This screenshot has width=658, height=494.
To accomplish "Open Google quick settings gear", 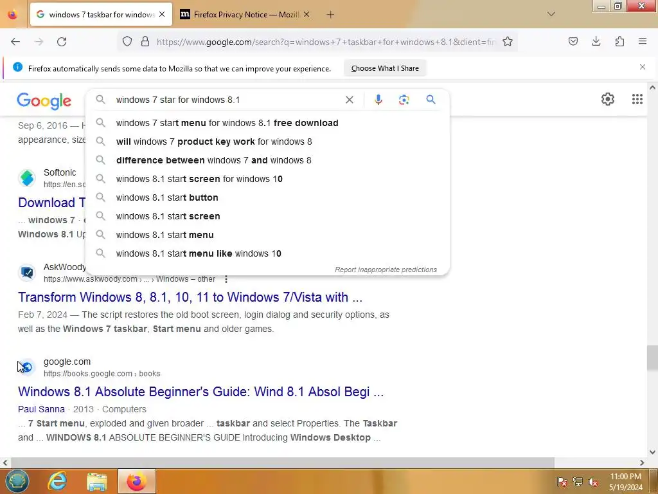I will pyautogui.click(x=608, y=99).
